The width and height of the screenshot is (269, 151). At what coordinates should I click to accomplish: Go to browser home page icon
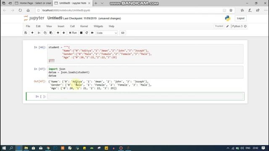click(x=28, y=10)
